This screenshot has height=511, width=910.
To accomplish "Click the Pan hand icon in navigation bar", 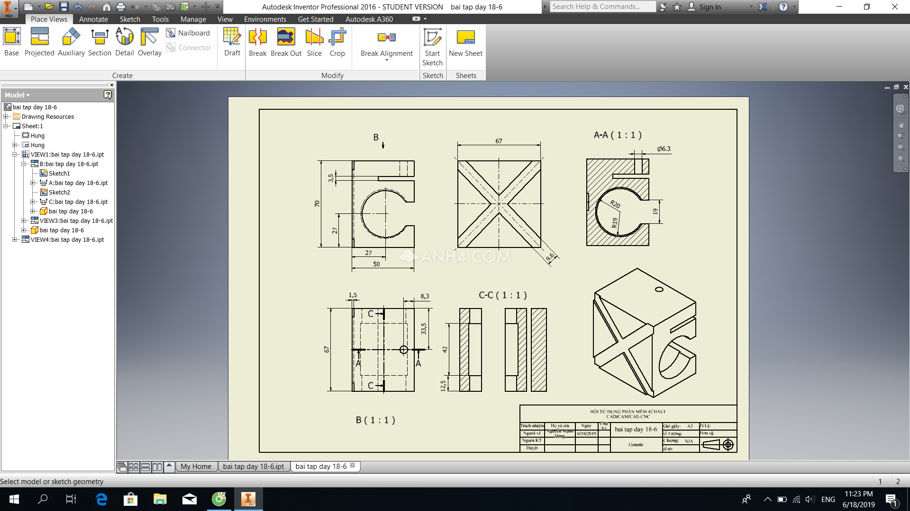I will point(901,124).
